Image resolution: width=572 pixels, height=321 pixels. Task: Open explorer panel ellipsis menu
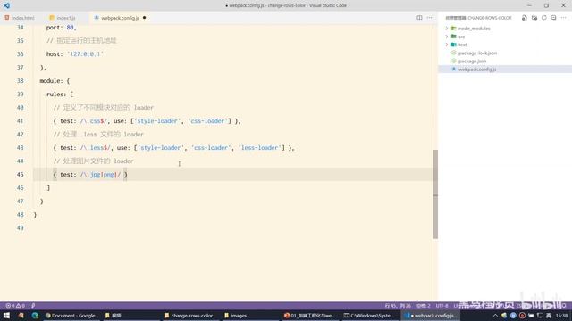click(564, 18)
